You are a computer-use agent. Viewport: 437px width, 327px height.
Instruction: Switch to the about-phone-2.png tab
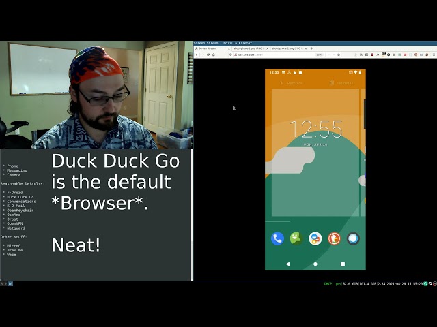289,48
